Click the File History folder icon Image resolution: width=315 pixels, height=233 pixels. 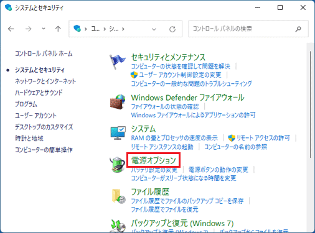coord(118,196)
